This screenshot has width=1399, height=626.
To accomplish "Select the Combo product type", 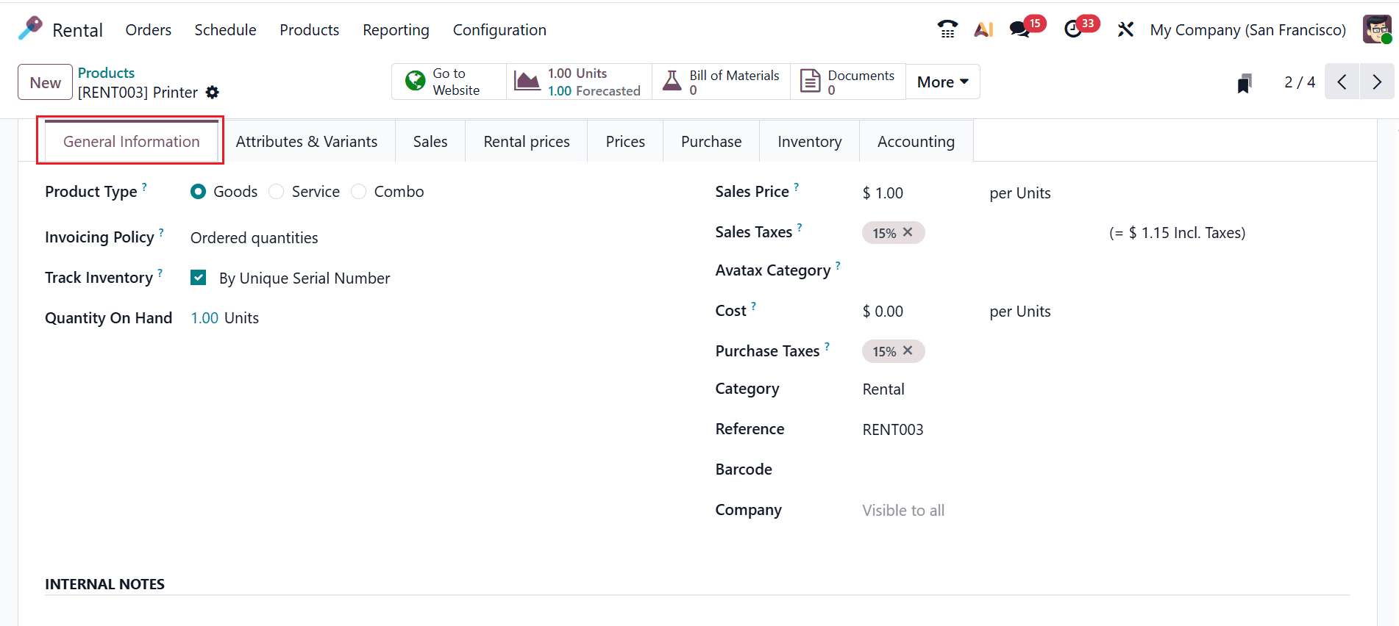I will click(359, 192).
